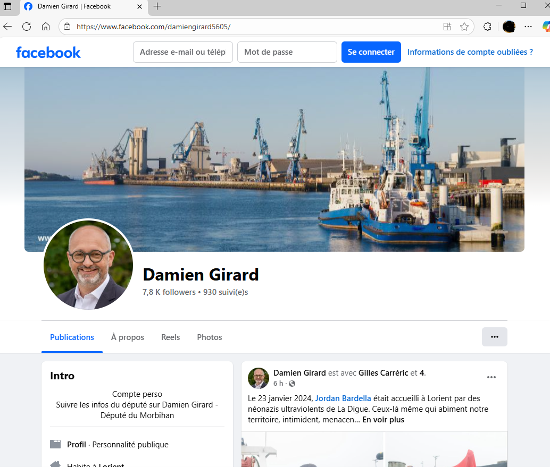Open profile more options ellipsis button
This screenshot has height=467, width=550.
(494, 337)
